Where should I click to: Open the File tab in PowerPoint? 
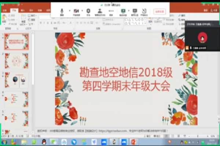click(4, 11)
